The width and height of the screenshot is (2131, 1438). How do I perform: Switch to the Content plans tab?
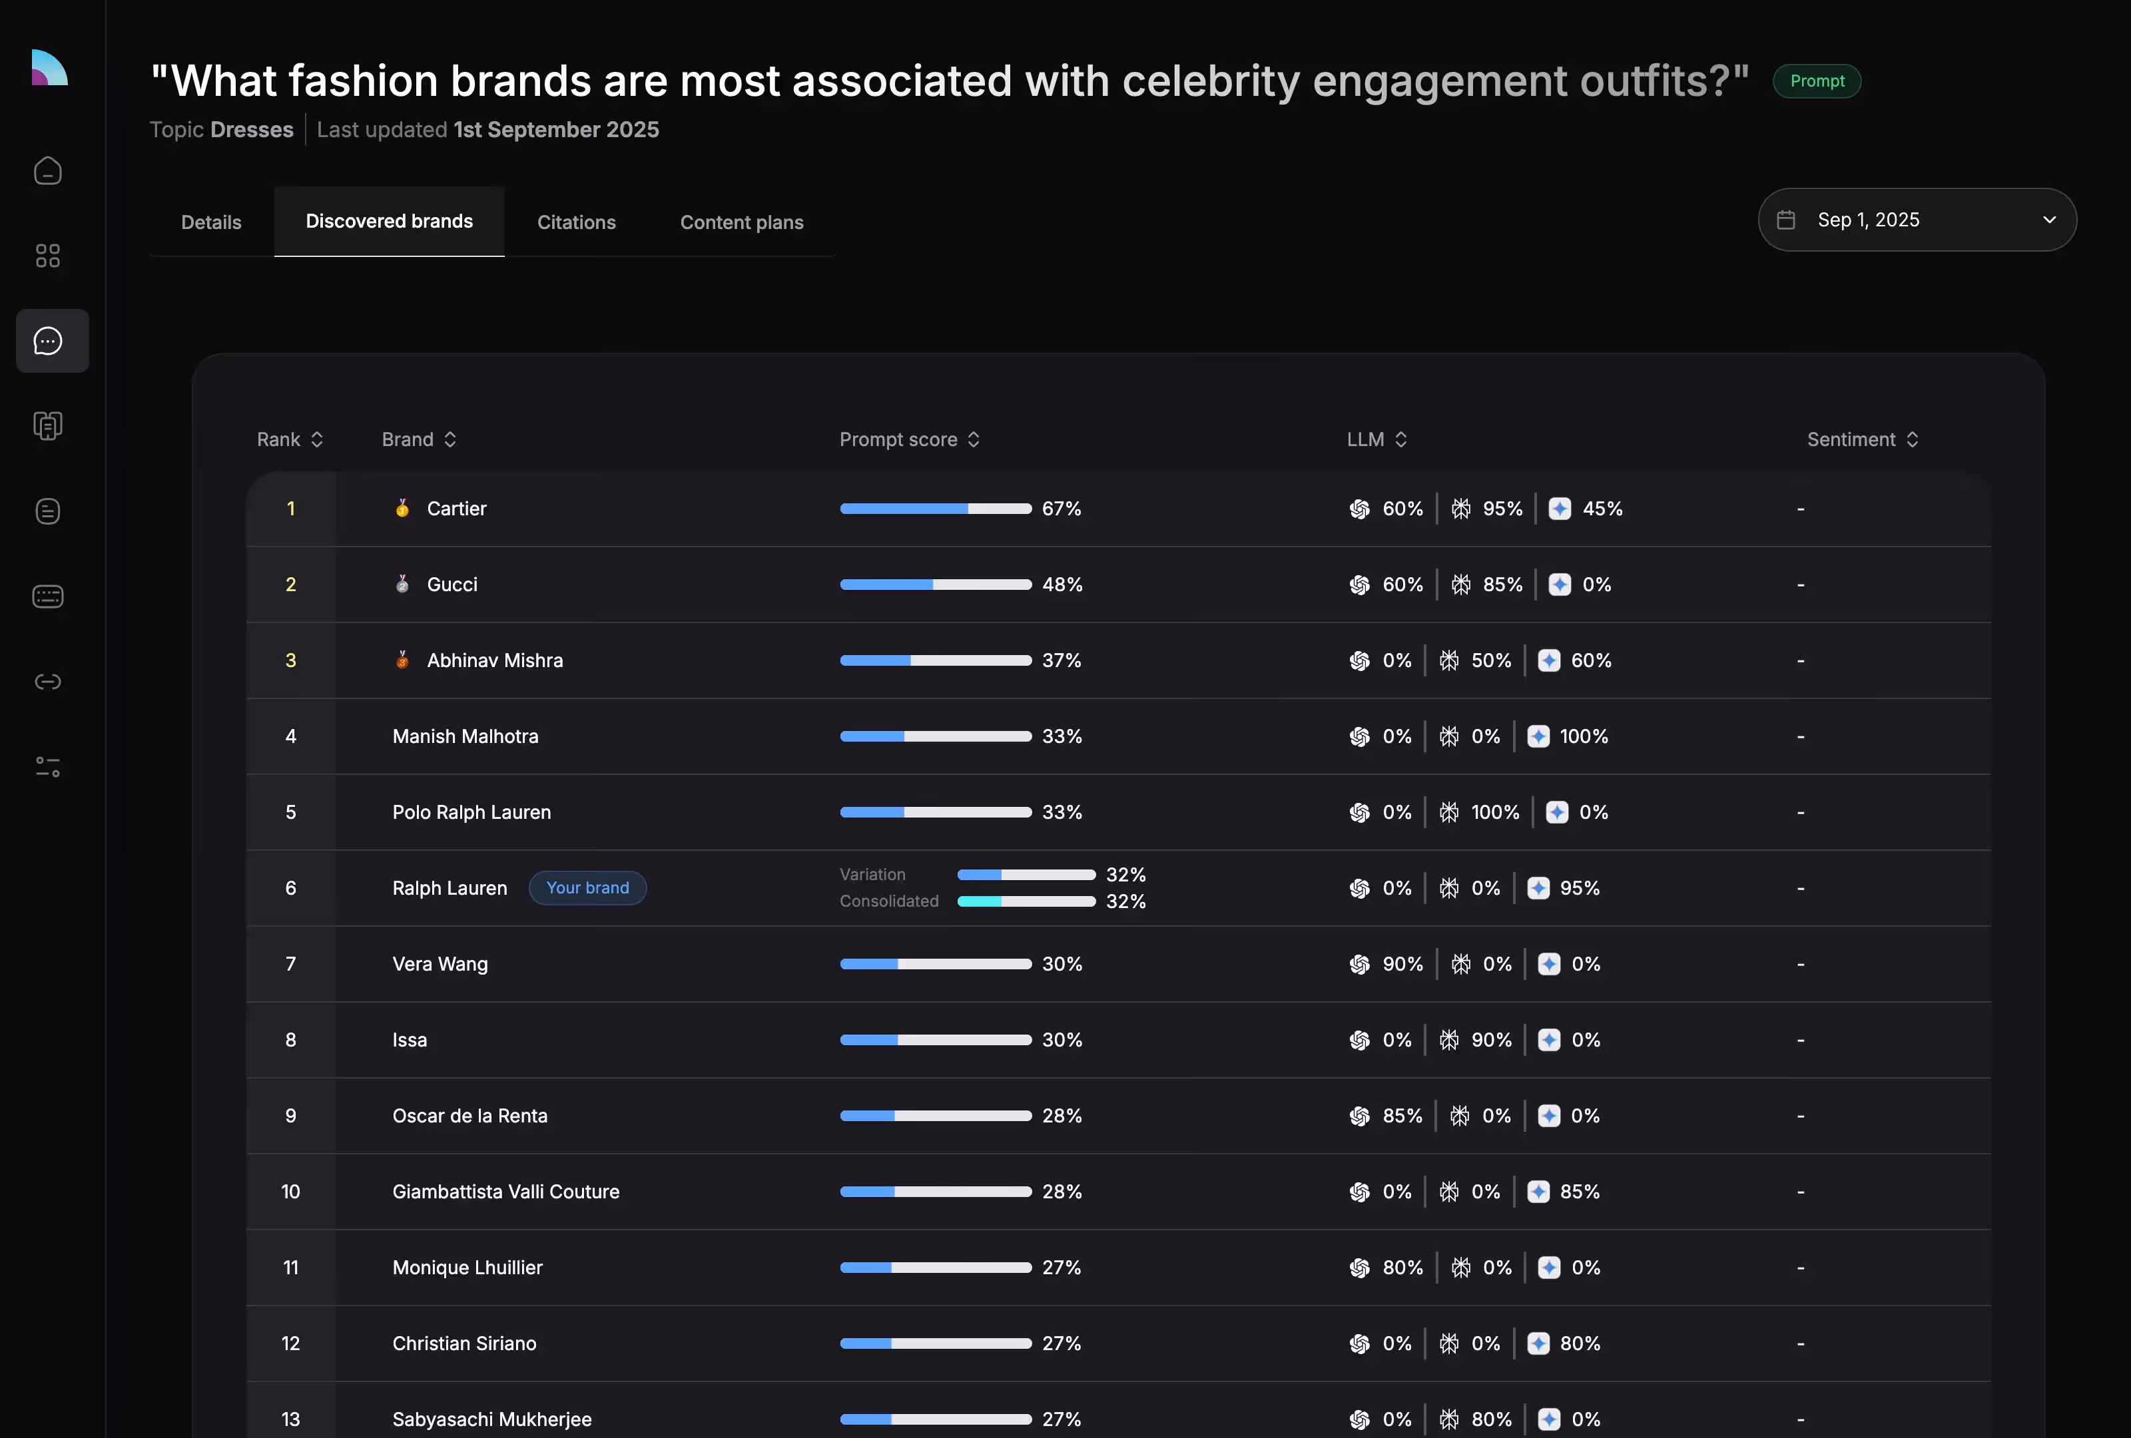[741, 223]
